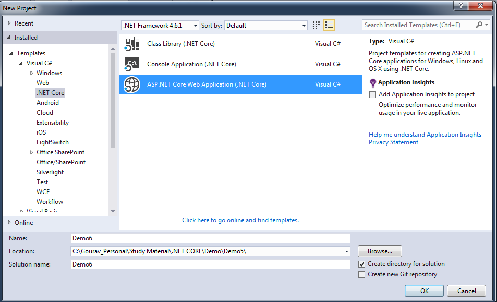Select the Workflow template category
Image resolution: width=497 pixels, height=302 pixels.
[50, 201]
